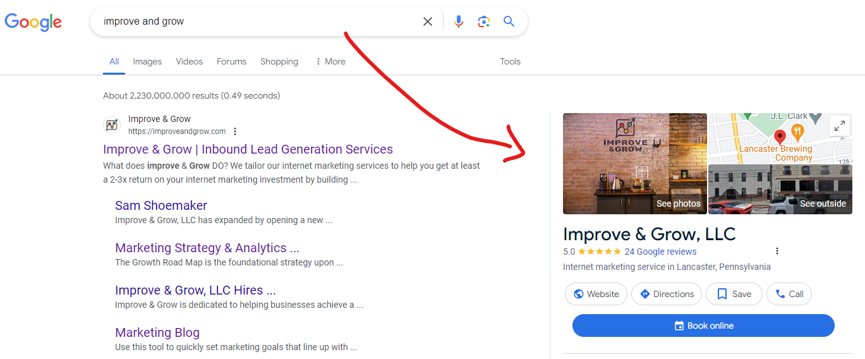865x359 pixels.
Task: Expand the More search filters menu
Action: click(x=330, y=61)
